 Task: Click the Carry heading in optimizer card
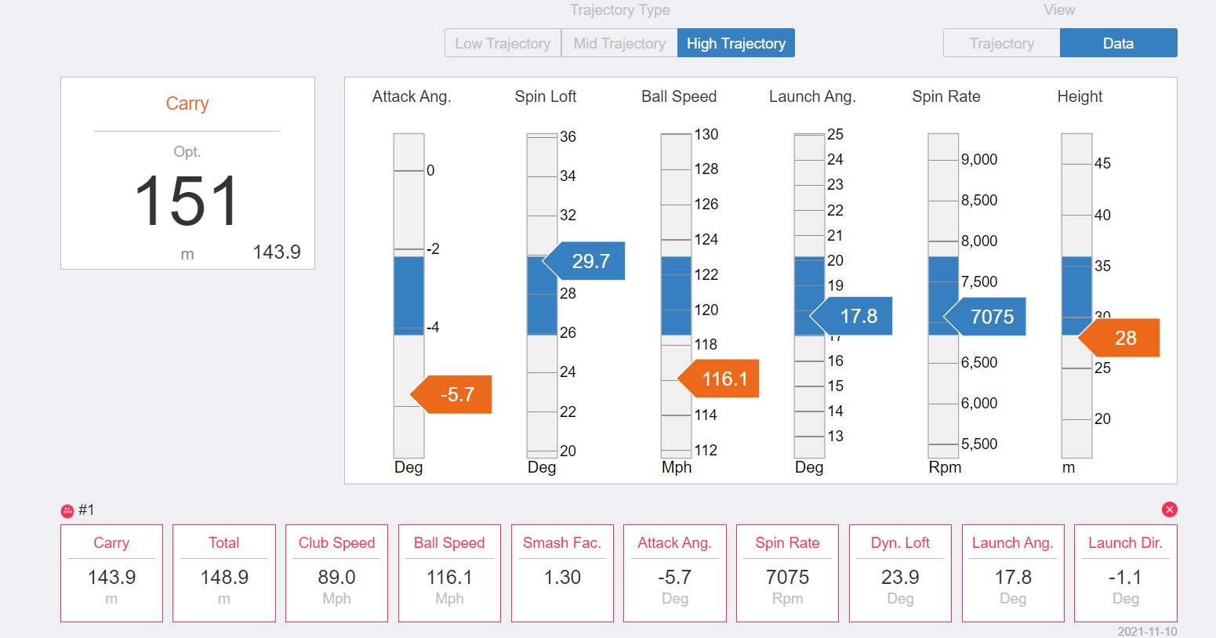pos(187,103)
